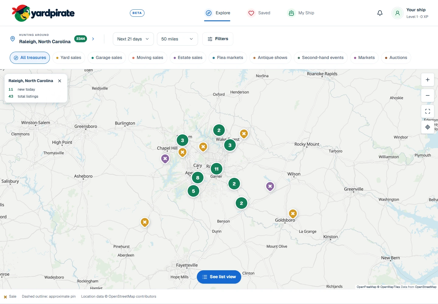The image size is (438, 304).
Task: Toggle the Estate sales filter chip
Action: (x=188, y=58)
